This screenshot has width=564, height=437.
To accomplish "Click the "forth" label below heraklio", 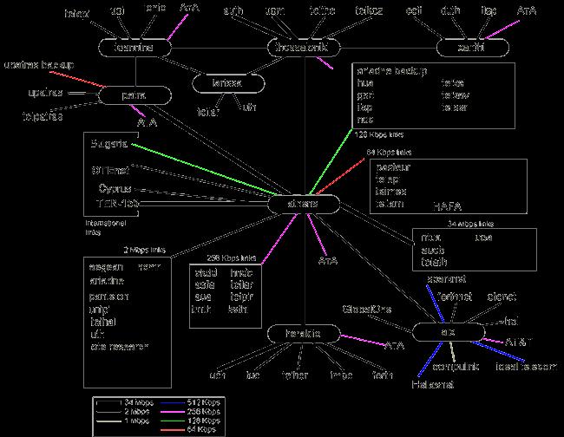I will [382, 375].
